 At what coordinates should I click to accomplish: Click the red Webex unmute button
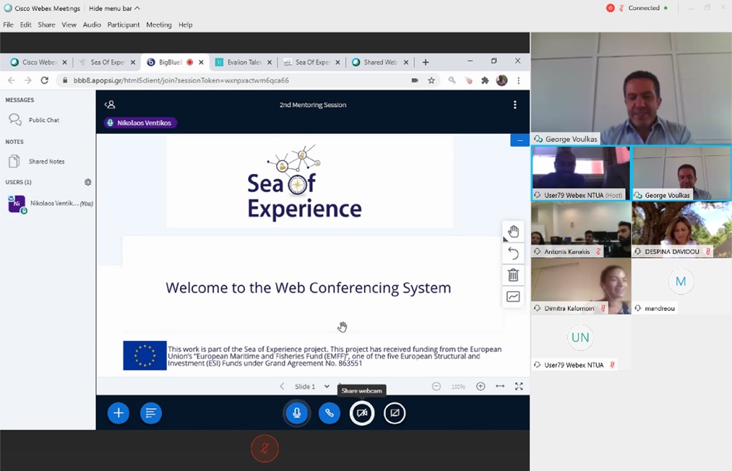(264, 449)
